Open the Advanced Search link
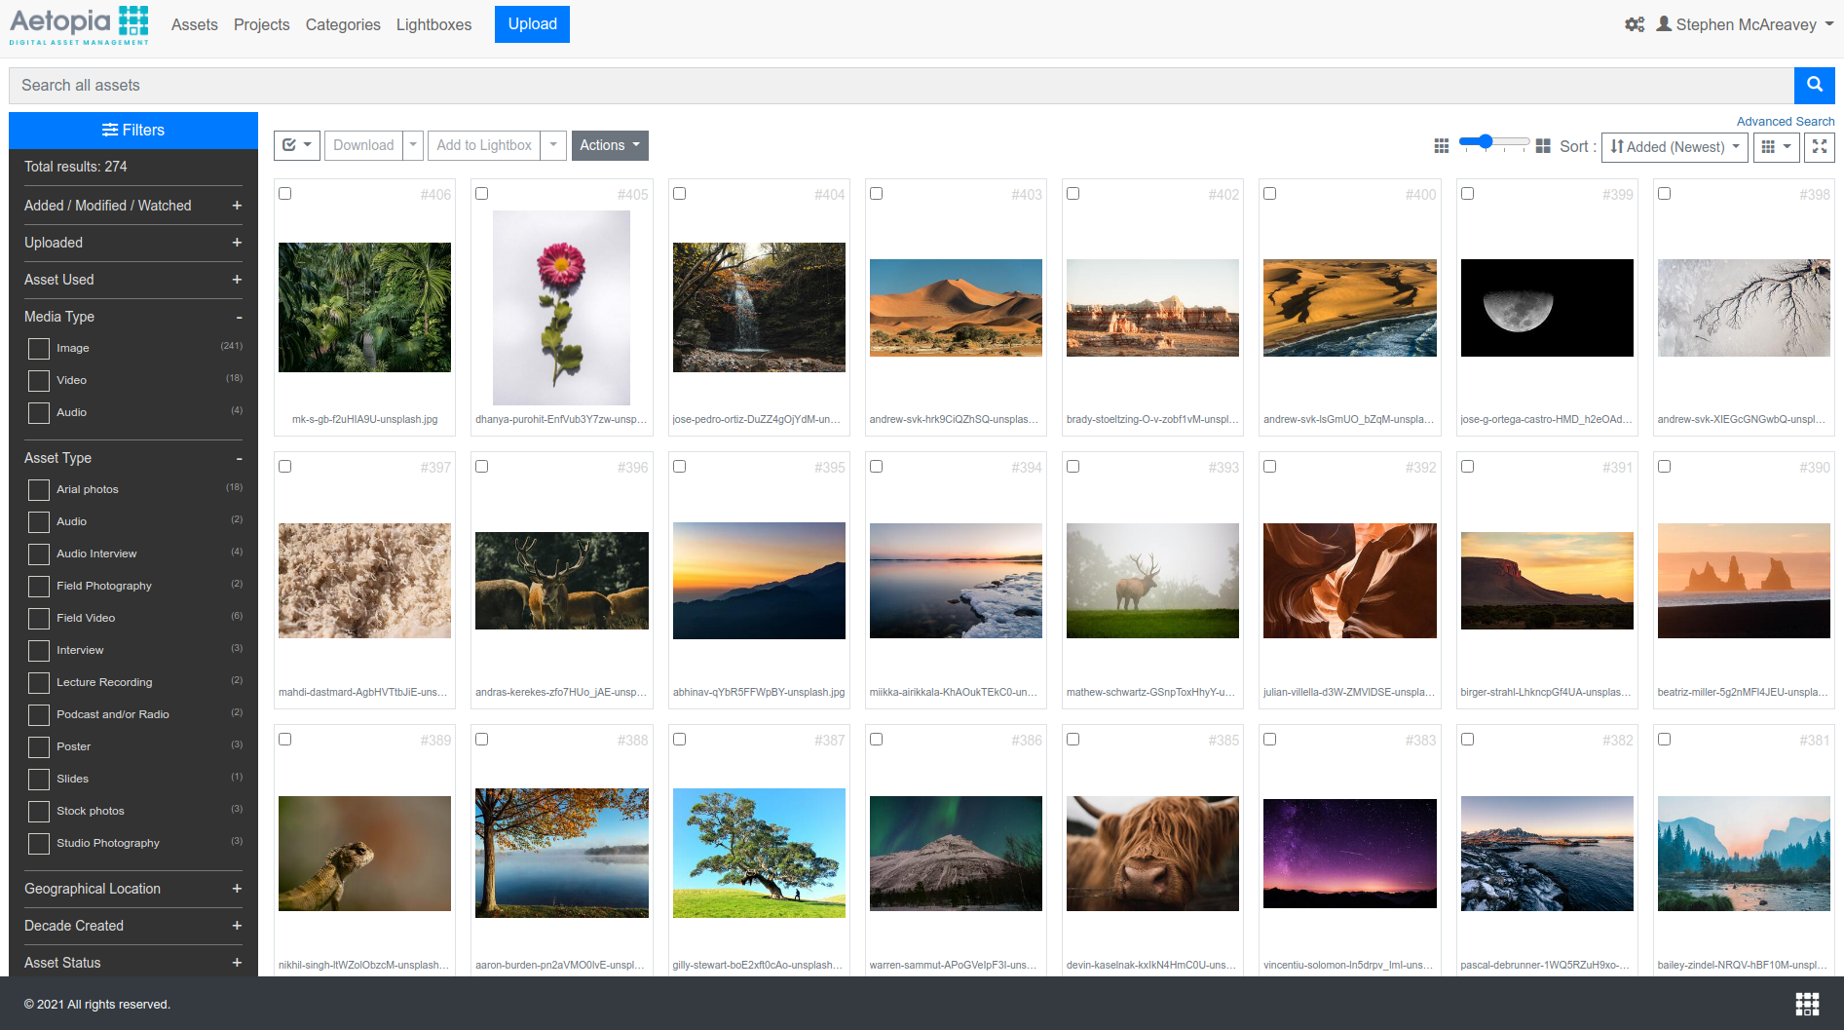This screenshot has height=1030, width=1844. [1785, 121]
